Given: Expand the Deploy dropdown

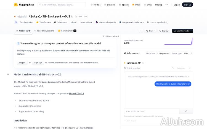Looking at the screenshot, I should pos(164,31).
